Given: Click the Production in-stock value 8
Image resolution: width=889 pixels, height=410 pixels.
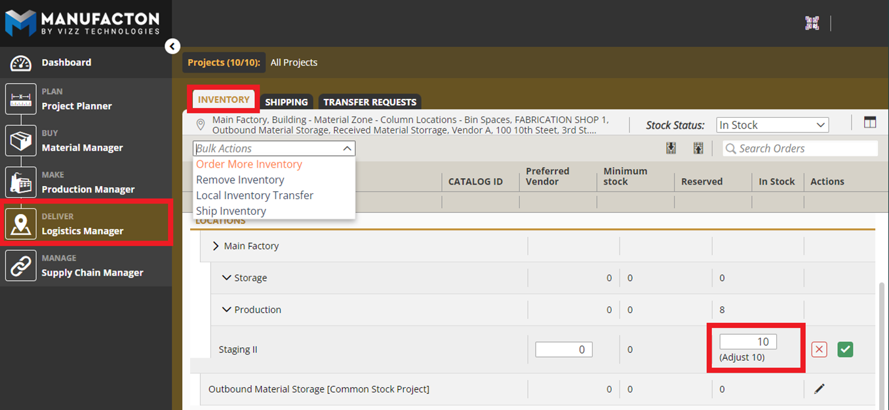Looking at the screenshot, I should coord(722,310).
